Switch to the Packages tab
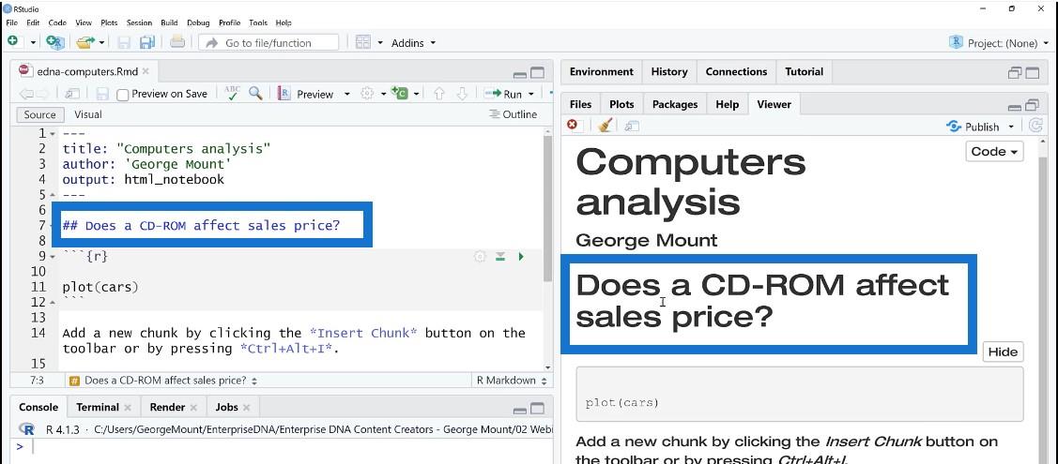This screenshot has height=464, width=1058. (x=675, y=104)
